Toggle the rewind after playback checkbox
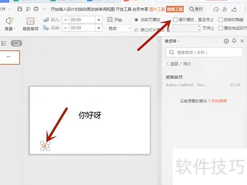 pyautogui.click(x=220, y=28)
